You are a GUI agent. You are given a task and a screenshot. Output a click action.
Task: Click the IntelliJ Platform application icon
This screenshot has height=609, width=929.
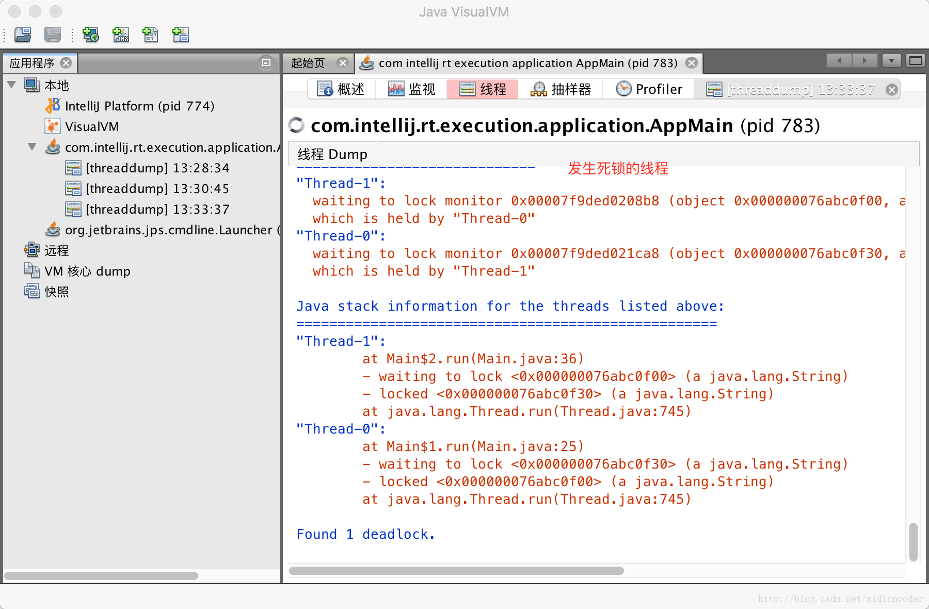tap(53, 106)
